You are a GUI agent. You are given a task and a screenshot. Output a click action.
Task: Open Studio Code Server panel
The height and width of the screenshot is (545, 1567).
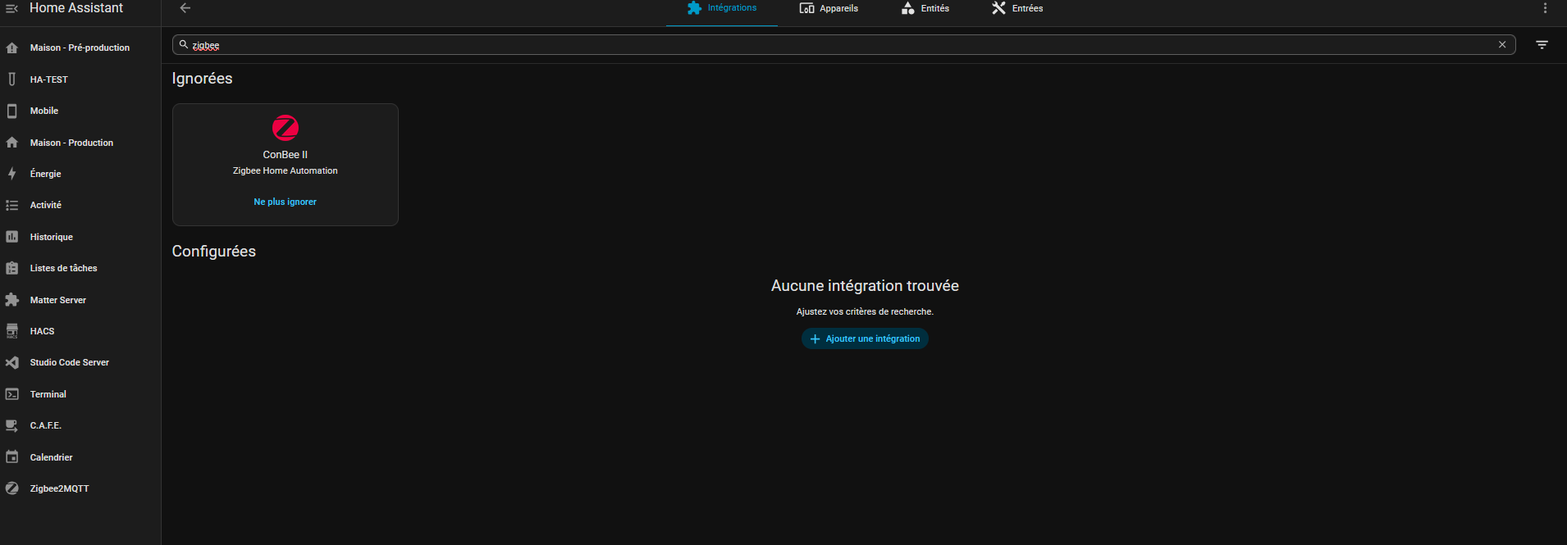pos(69,362)
